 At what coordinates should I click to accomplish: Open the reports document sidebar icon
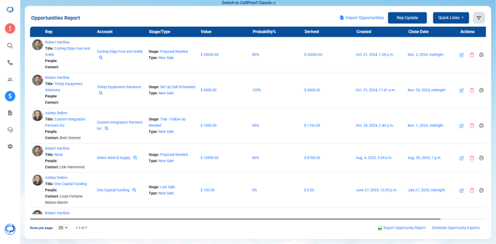coord(10,113)
